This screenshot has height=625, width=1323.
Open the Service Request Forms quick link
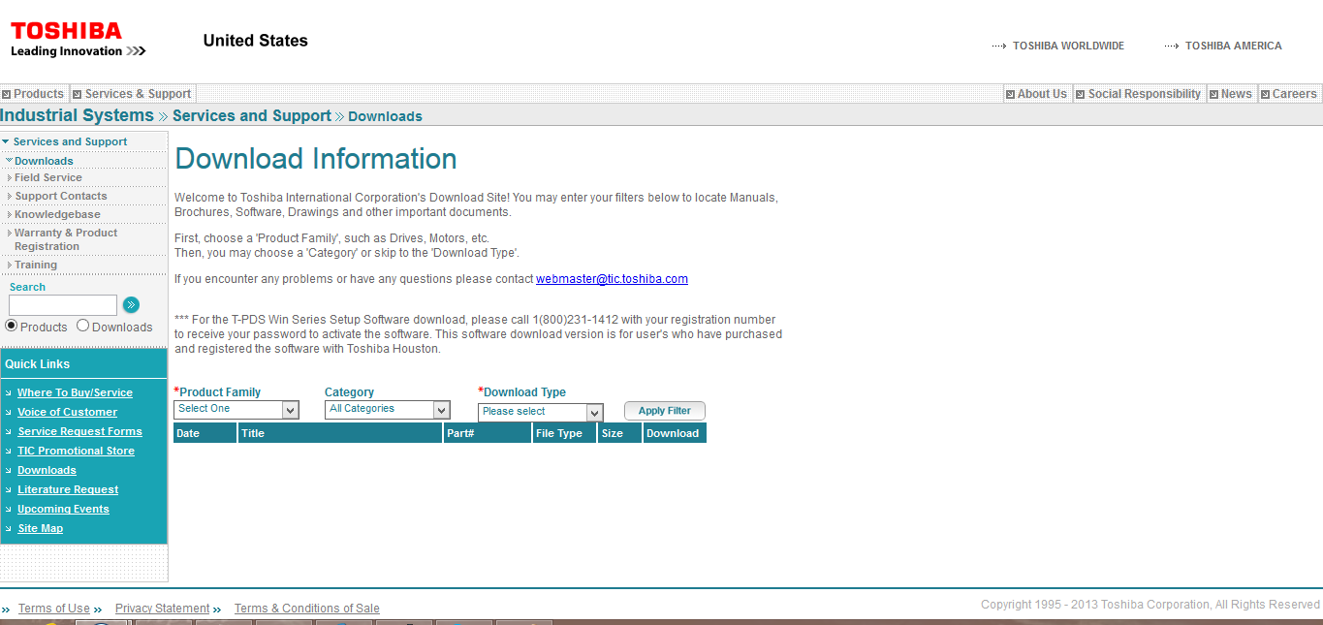coord(79,431)
